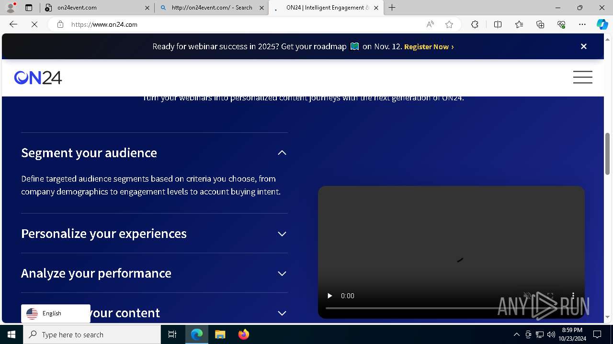Open File Explorer from the taskbar

pos(220,334)
